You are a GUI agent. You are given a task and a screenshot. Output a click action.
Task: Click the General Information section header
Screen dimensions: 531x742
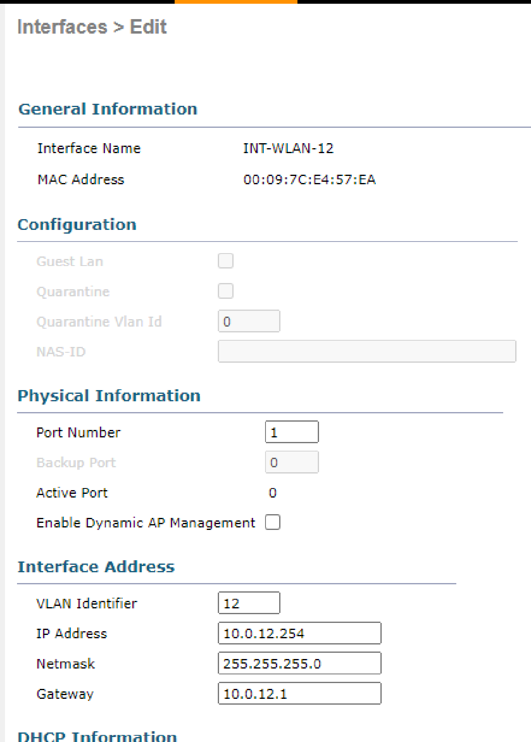coord(107,109)
